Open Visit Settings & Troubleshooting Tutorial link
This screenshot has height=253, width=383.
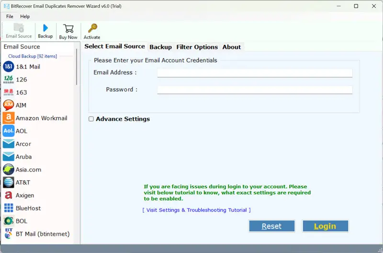point(196,210)
